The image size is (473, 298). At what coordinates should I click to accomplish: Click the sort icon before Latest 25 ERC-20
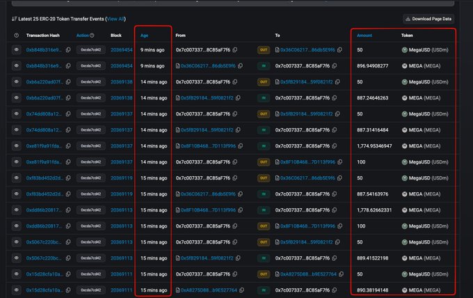tap(14, 19)
